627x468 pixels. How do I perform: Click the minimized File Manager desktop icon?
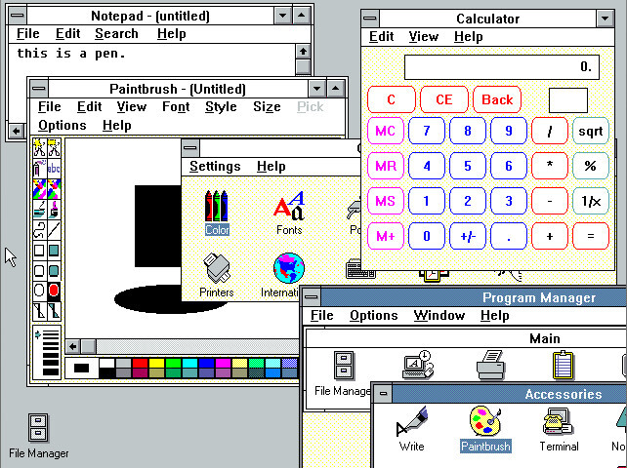coord(39,436)
